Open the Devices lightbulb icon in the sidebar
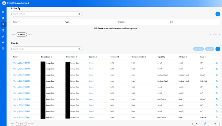The image size is (222, 126). pyautogui.click(x=3, y=24)
